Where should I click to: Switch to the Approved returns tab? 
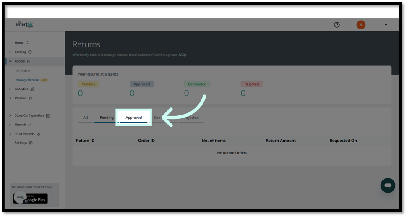click(134, 118)
